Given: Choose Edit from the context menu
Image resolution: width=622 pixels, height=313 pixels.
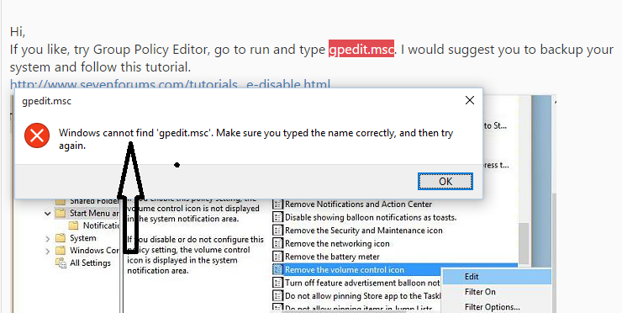Looking at the screenshot, I should (497, 277).
